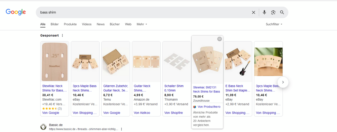Click the Temu cardboard box shim image

(116, 62)
